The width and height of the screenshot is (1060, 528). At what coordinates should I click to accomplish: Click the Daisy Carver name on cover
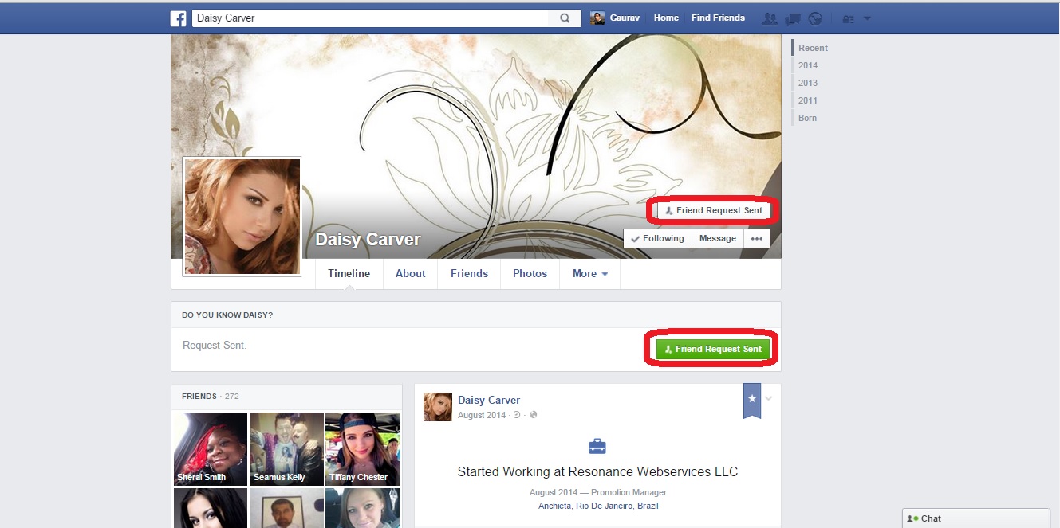click(x=368, y=239)
